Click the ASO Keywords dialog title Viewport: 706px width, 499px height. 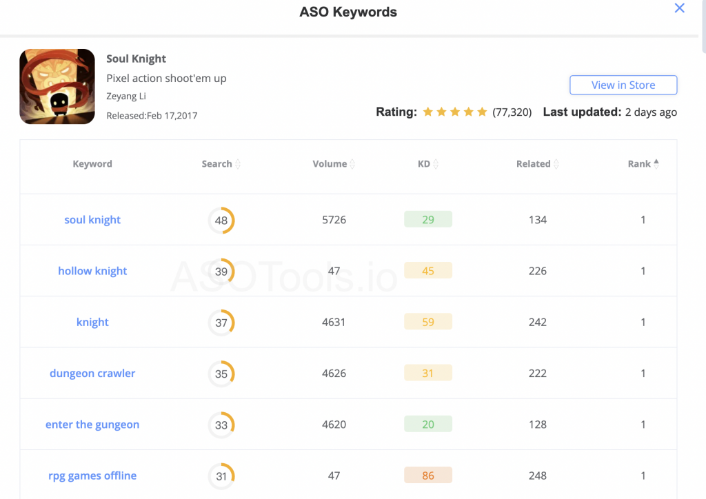coord(348,12)
